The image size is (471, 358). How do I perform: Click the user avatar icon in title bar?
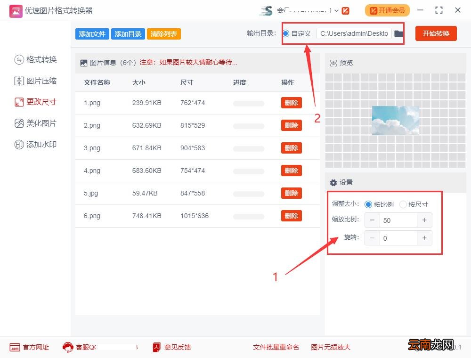[x=267, y=10]
